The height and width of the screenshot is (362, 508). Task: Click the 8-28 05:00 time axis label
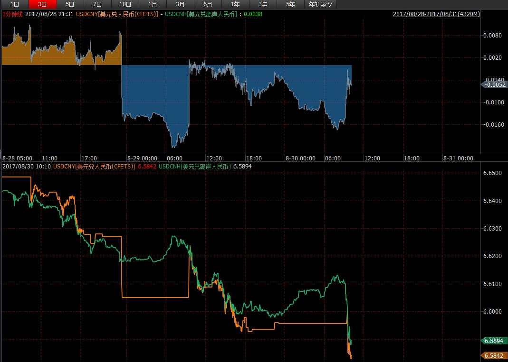point(18,158)
